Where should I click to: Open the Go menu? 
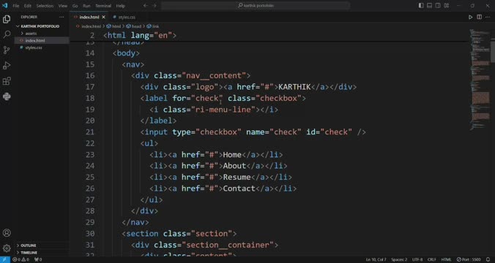pos(75,6)
